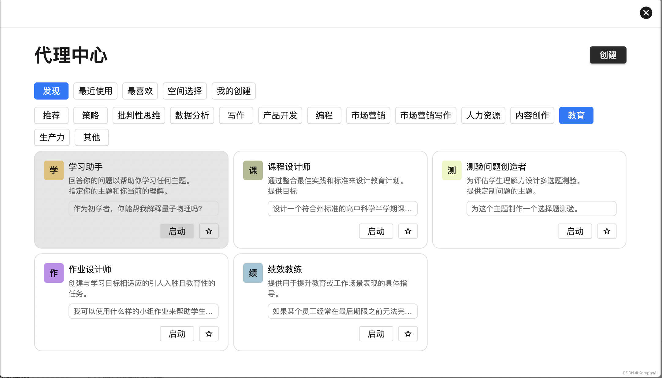The image size is (662, 378).
Task: Star the 作业设计师 agent
Action: (209, 334)
